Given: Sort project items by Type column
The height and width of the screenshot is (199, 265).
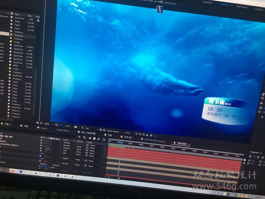Looking at the screenshot, I should [17, 14].
